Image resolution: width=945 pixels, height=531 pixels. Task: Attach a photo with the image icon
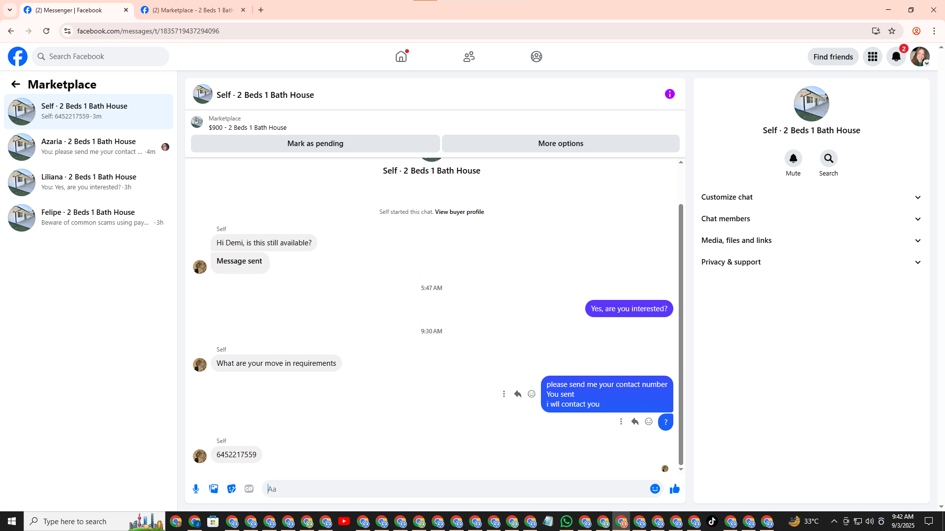pos(214,489)
